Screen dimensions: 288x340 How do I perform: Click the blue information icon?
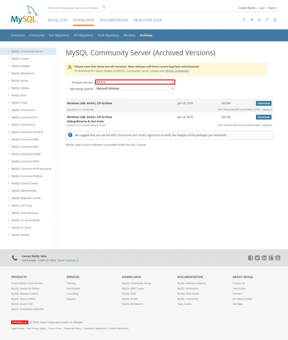coord(70,135)
